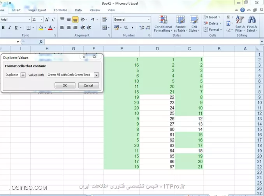Open the Orientation text rotation tool

83,19
